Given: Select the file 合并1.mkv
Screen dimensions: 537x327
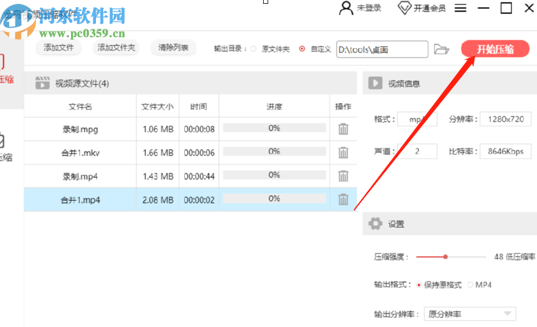Looking at the screenshot, I should click(80, 153).
